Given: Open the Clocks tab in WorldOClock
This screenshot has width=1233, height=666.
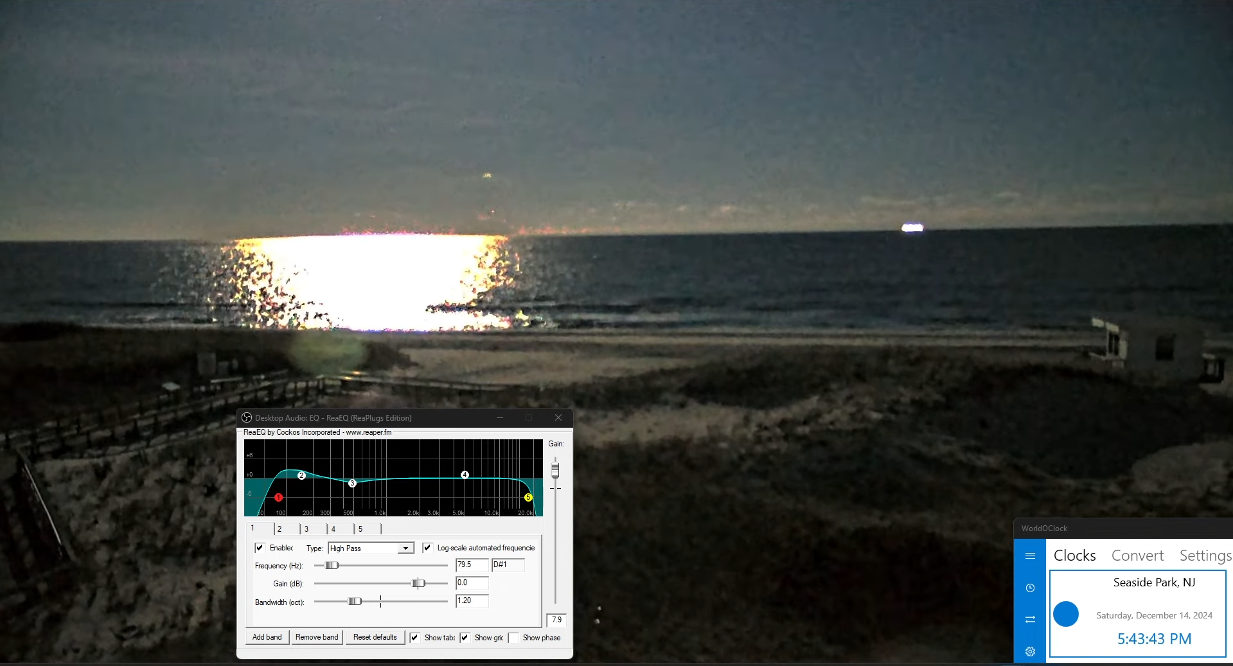Looking at the screenshot, I should 1074,556.
